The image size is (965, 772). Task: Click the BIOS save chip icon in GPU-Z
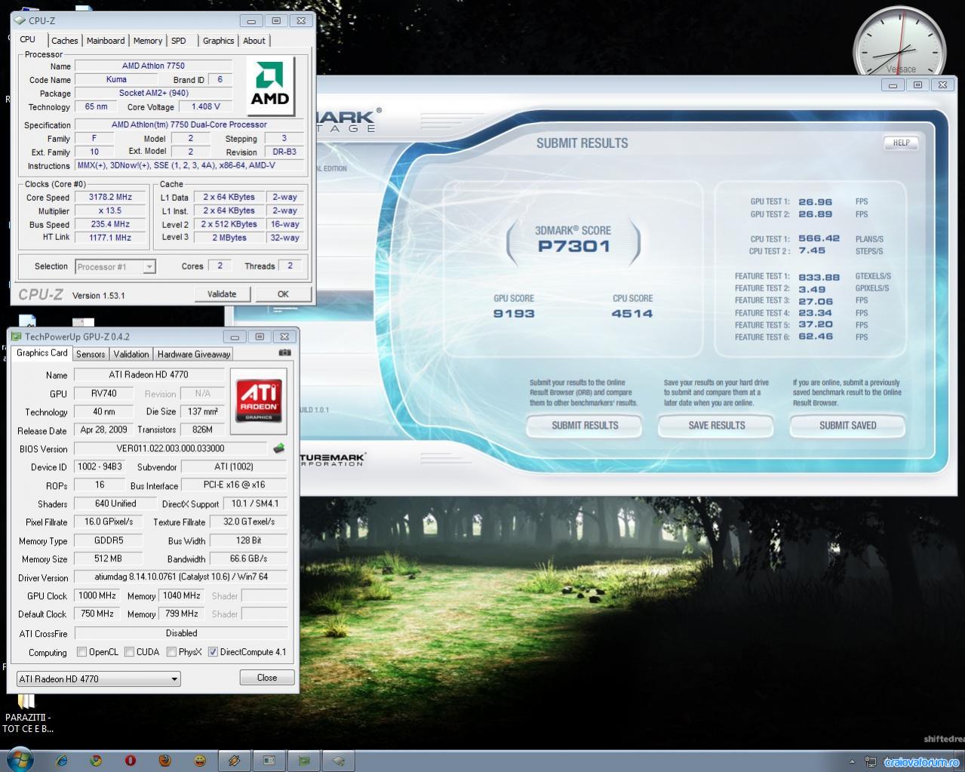coord(278,448)
